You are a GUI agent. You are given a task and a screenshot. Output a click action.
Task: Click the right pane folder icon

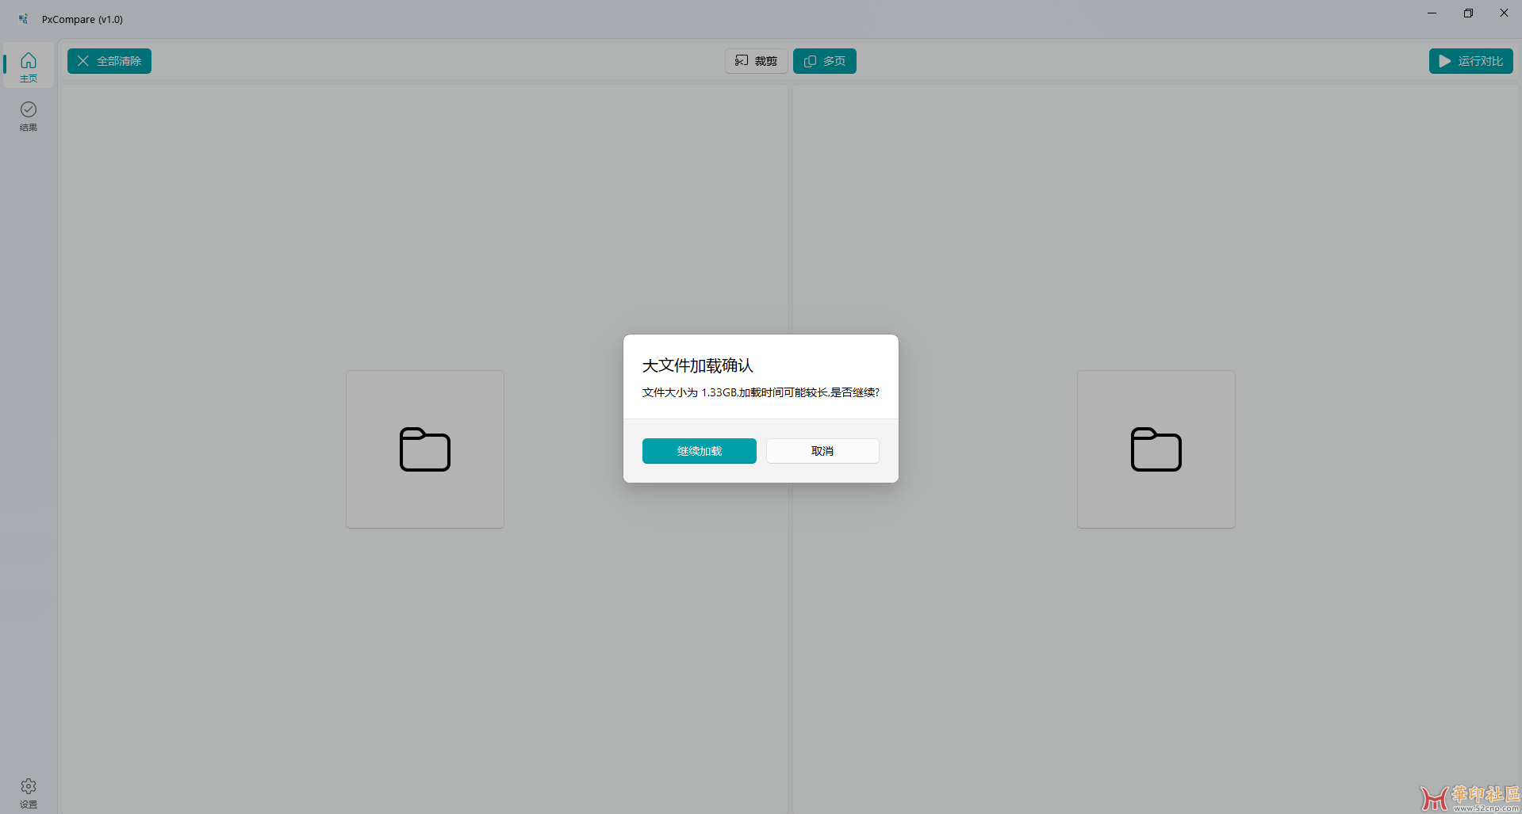click(1156, 449)
